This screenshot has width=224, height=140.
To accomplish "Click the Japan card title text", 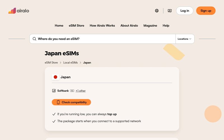I will click(x=66, y=77).
